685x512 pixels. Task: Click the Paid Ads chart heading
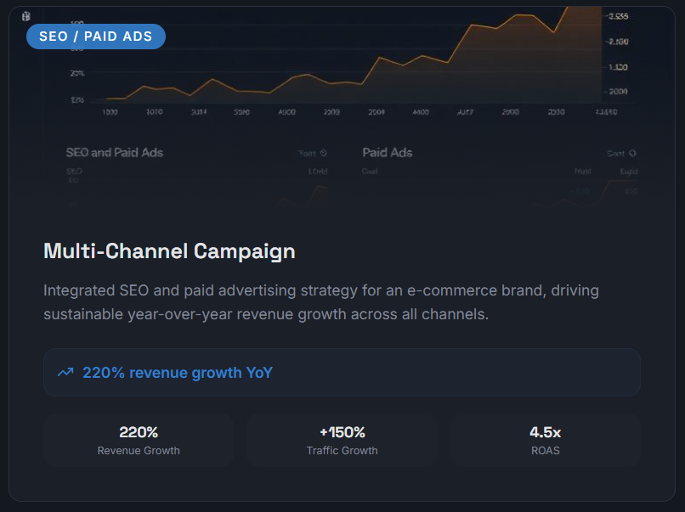tap(388, 153)
